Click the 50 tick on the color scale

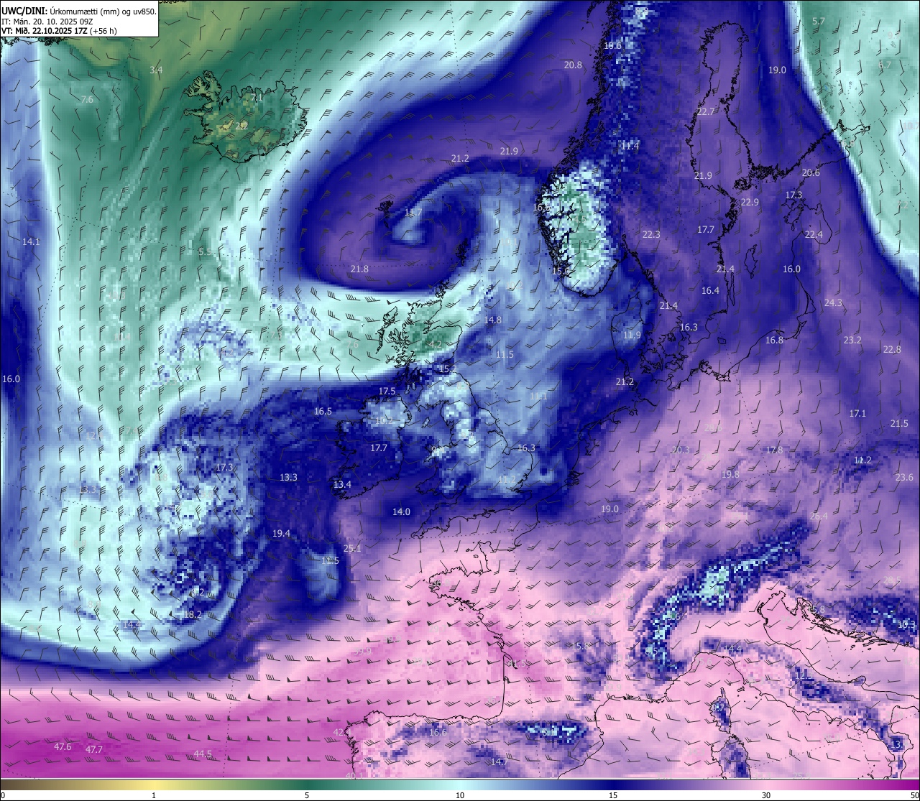914,795
